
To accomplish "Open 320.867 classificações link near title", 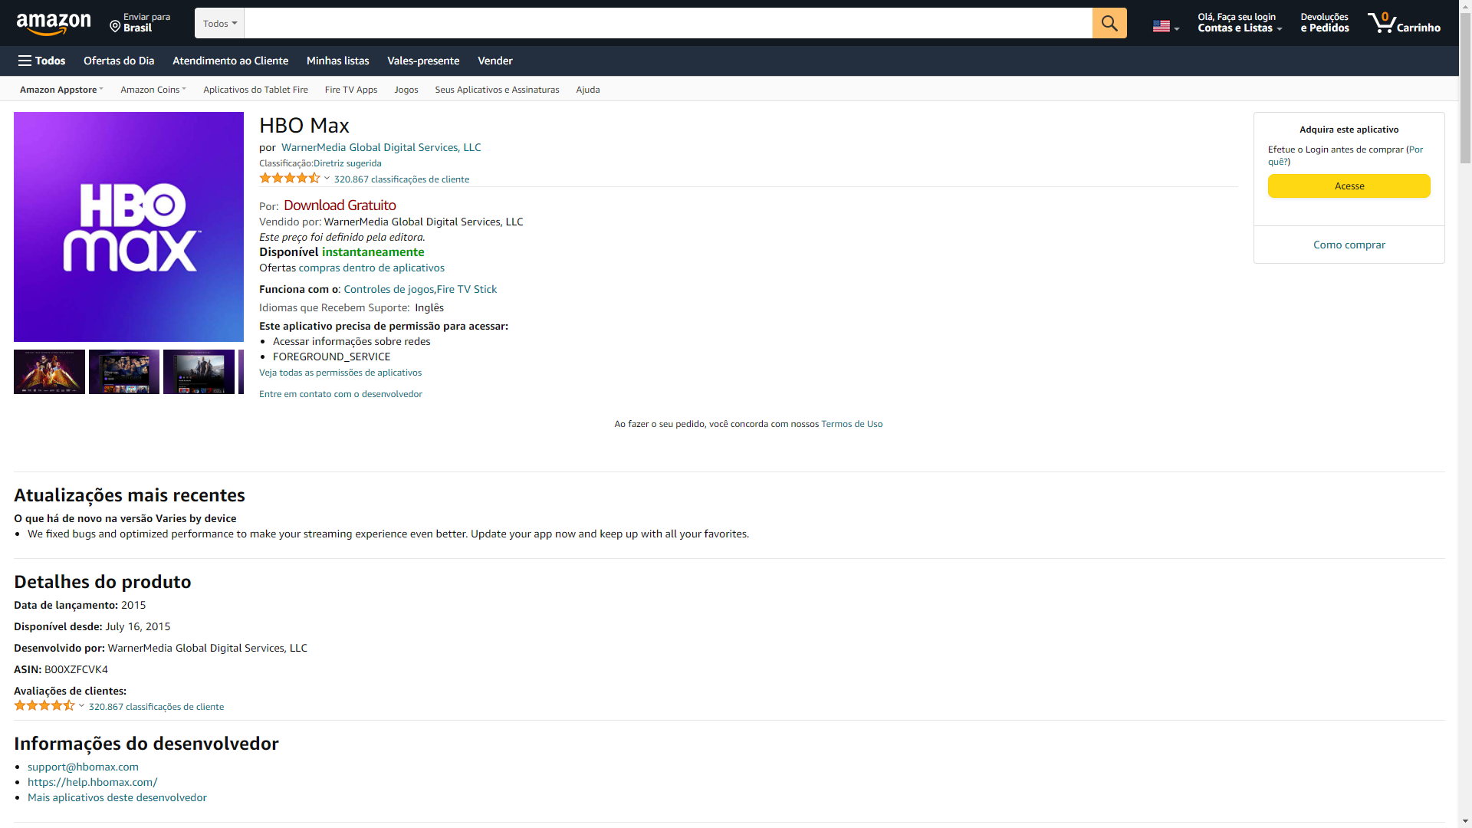I will tap(402, 179).
